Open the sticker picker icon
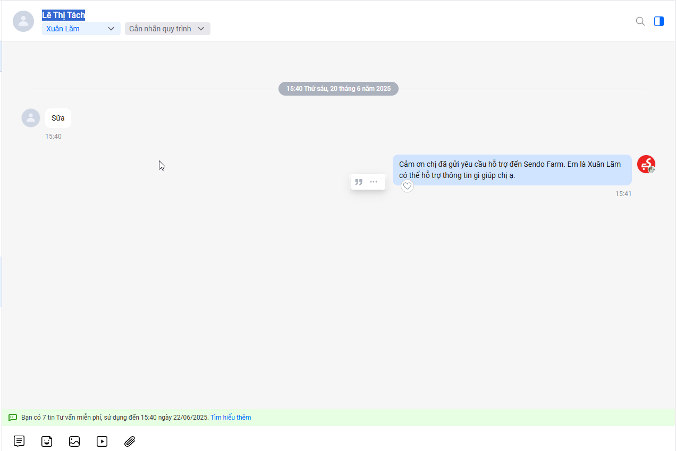The width and height of the screenshot is (676, 451). (47, 441)
